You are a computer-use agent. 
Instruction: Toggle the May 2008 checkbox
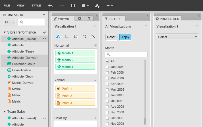point(107,90)
